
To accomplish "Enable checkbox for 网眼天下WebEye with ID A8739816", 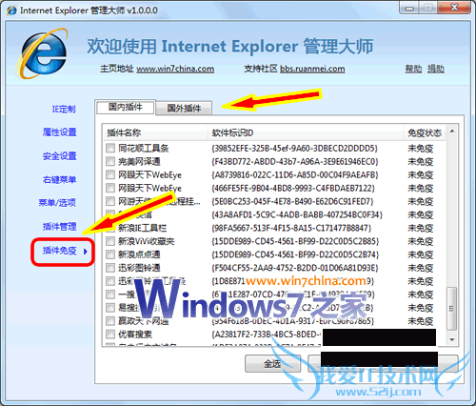I will (110, 174).
